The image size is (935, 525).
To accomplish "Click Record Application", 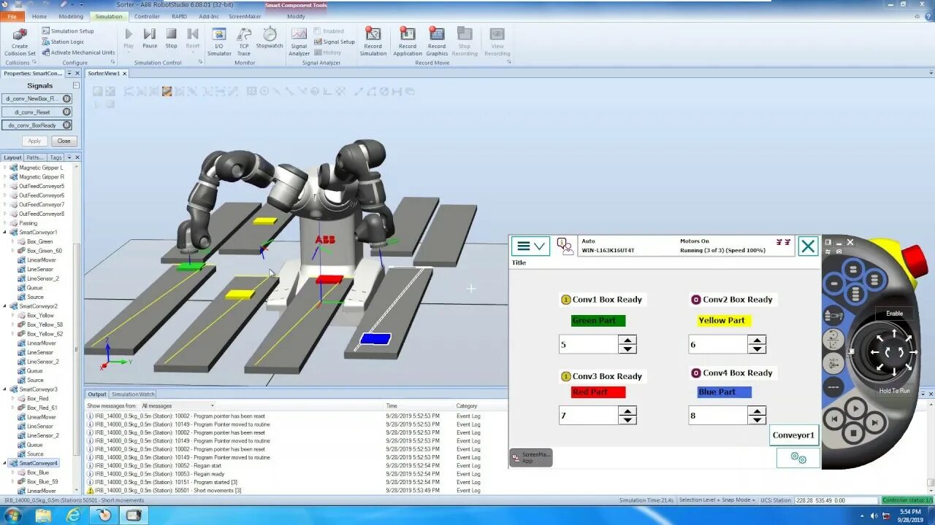I will tap(408, 42).
